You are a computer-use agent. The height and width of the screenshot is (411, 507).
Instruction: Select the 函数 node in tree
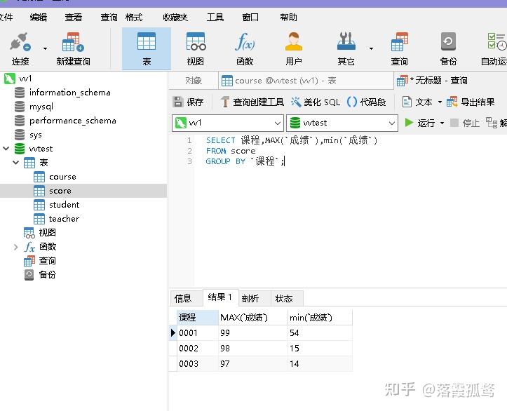coord(40,247)
